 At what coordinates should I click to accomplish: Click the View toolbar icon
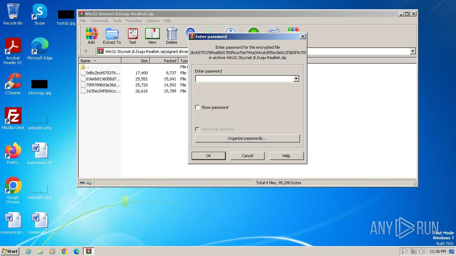tap(152, 36)
